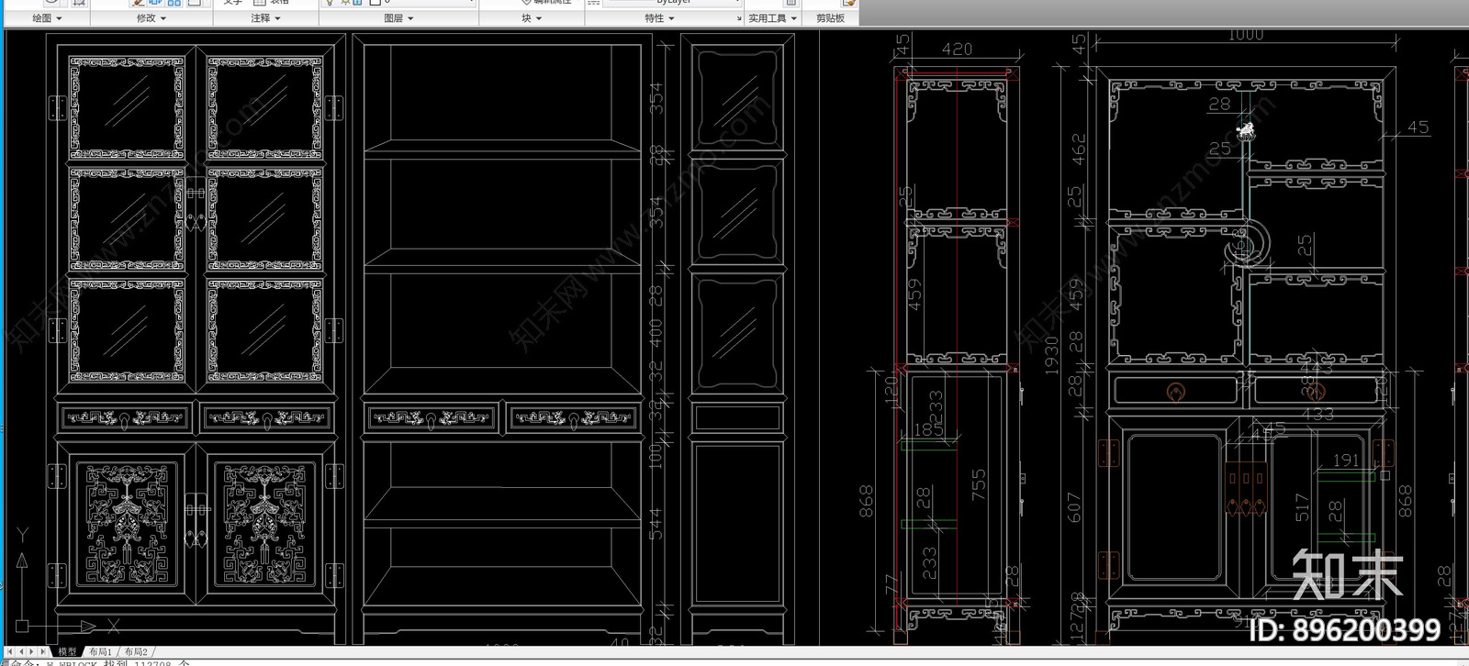Expand the 修改 (Modify) ribbon panel
The image size is (1469, 666).
click(151, 17)
